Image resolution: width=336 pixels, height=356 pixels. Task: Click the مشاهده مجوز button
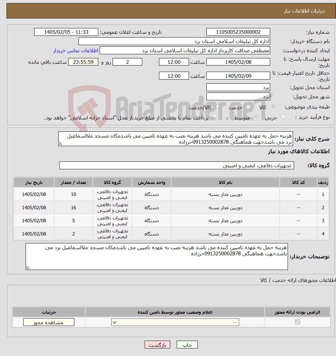pos(48,323)
